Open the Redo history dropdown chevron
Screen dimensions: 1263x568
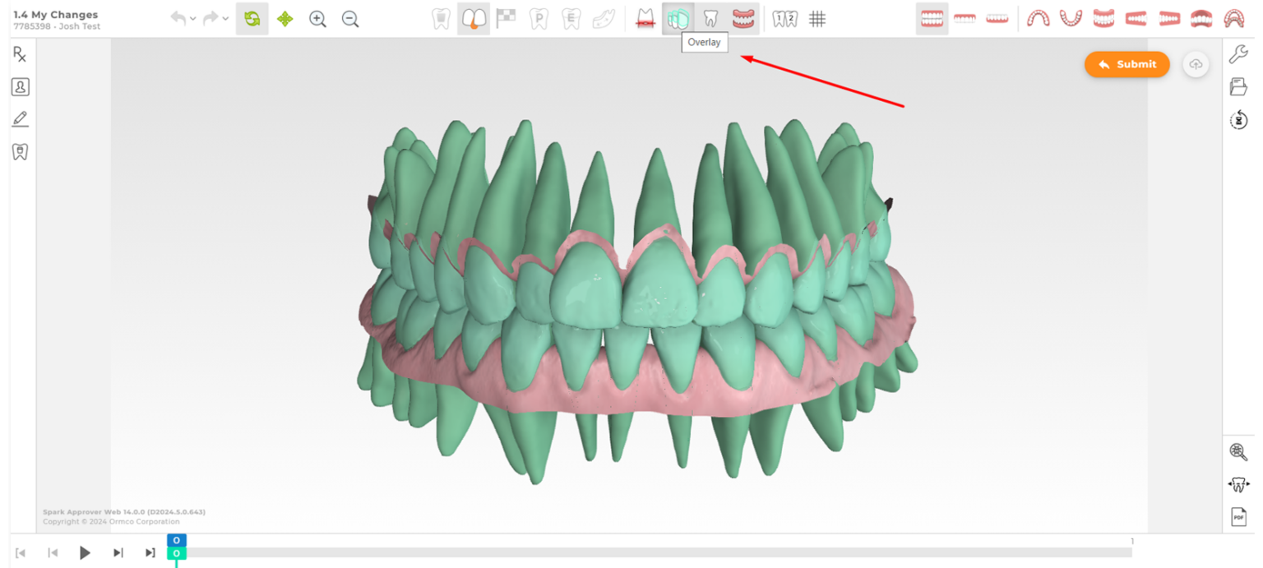click(x=226, y=19)
